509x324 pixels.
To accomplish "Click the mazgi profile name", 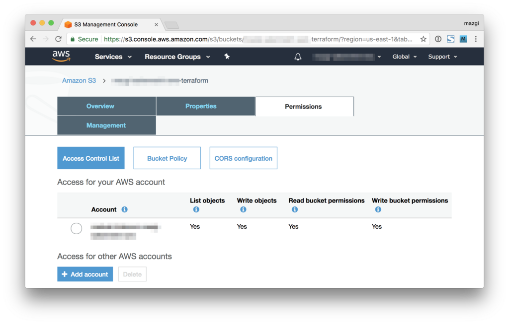I will point(471,23).
